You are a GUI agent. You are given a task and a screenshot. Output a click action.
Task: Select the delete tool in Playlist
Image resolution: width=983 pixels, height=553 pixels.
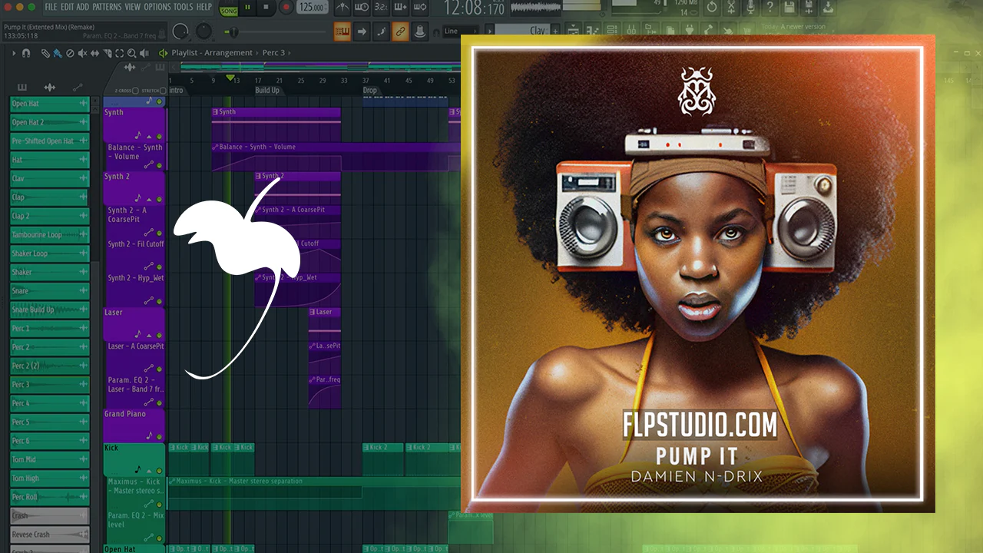click(x=70, y=54)
